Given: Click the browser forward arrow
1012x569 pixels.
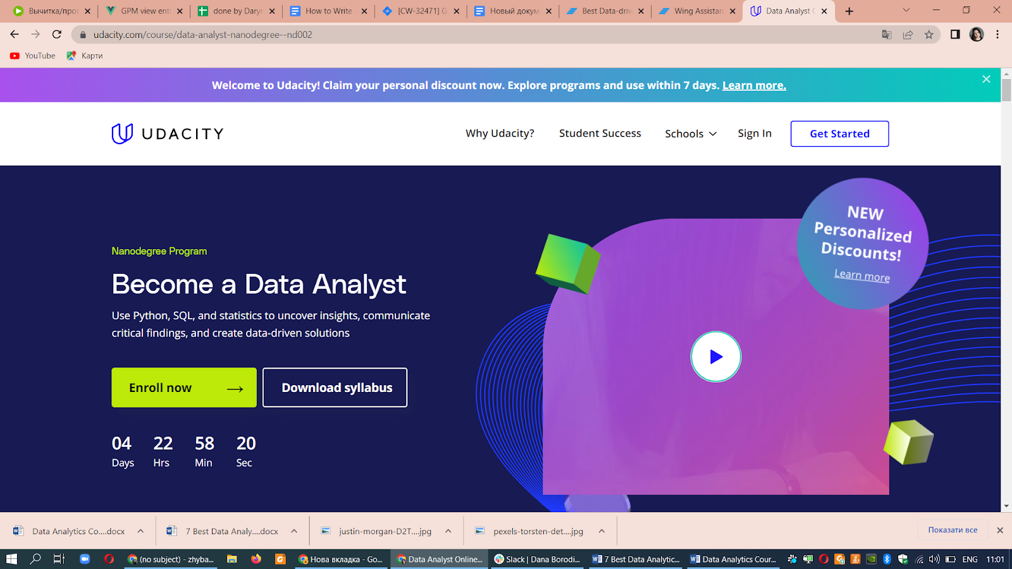Looking at the screenshot, I should pyautogui.click(x=35, y=34).
